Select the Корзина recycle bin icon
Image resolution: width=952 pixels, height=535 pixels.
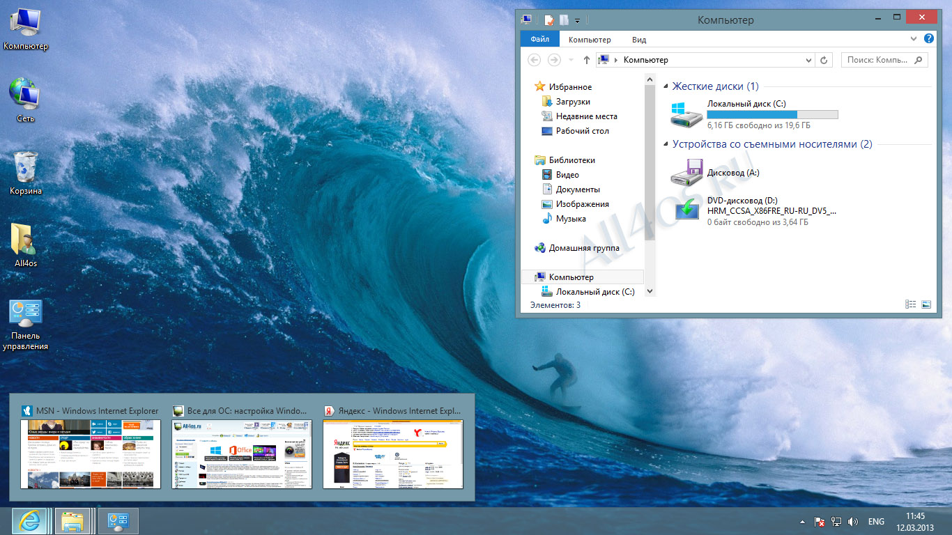coord(26,173)
